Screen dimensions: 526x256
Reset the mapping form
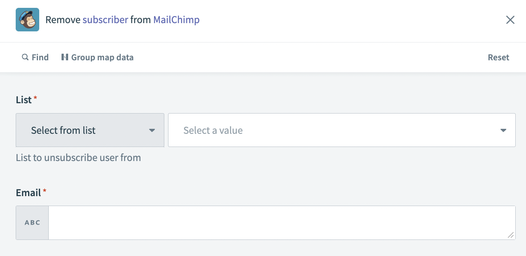point(498,57)
